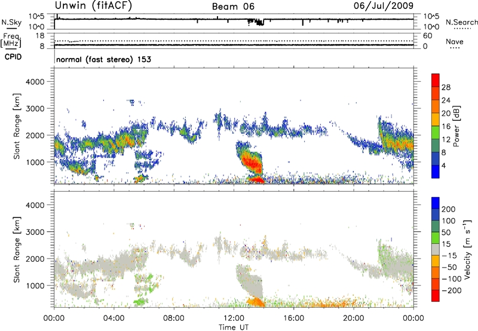Click the '20:00' time axis label
This screenshot has height=331, width=478.
pyautogui.click(x=353, y=318)
